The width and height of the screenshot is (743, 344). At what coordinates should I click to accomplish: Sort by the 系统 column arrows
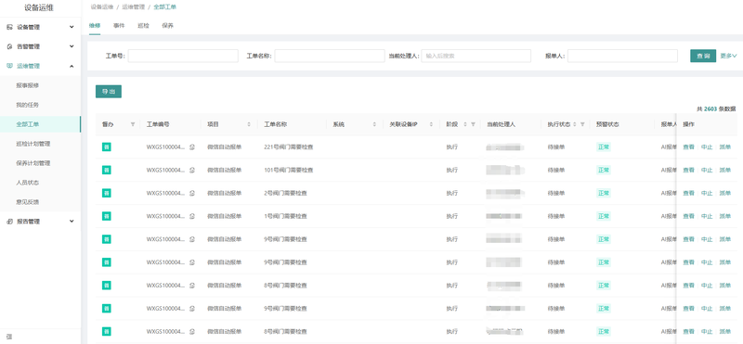374,124
